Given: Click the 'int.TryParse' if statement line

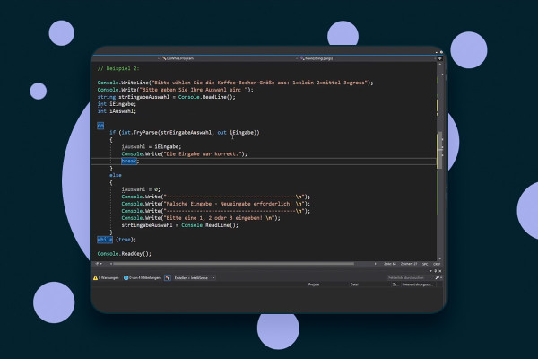Looking at the screenshot, I should [185, 133].
